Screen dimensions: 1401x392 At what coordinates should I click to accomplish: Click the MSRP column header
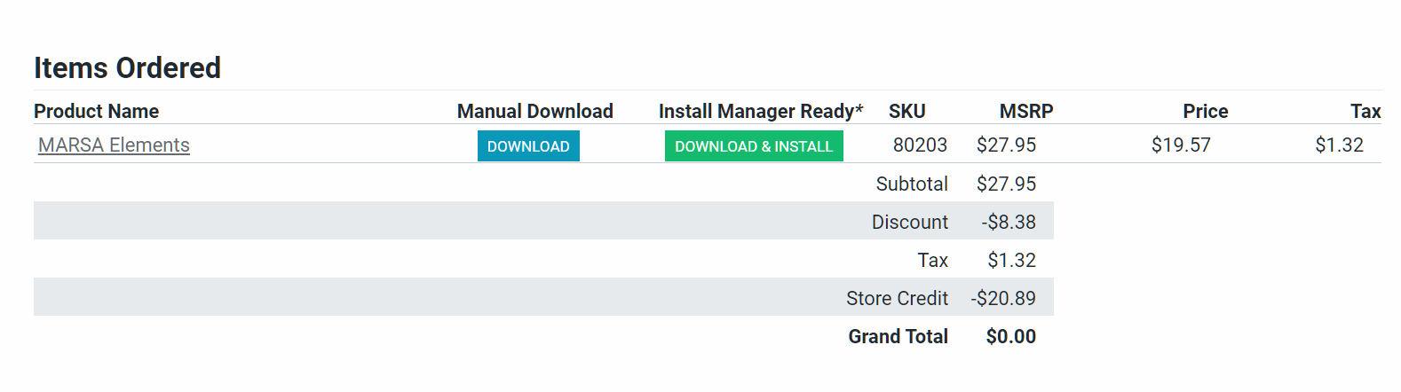[1025, 112]
